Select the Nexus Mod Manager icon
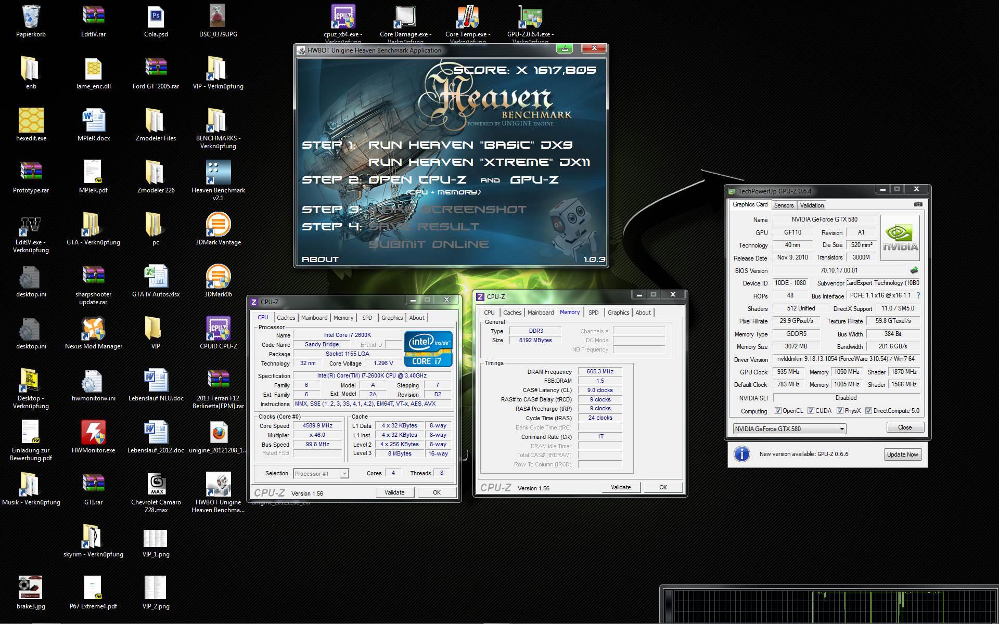999x624 pixels. pos(93,329)
